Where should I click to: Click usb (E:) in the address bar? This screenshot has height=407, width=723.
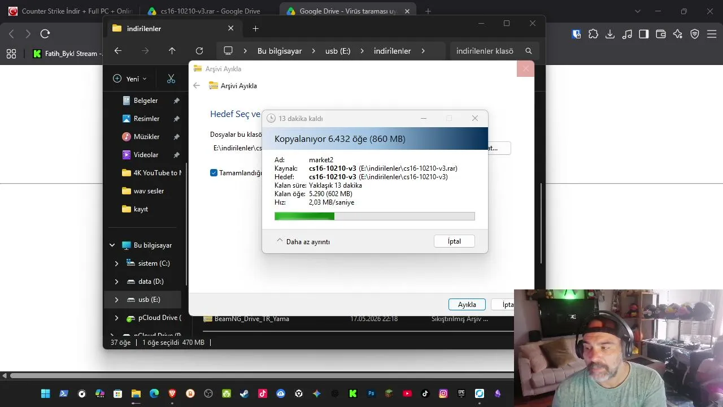coord(338,51)
